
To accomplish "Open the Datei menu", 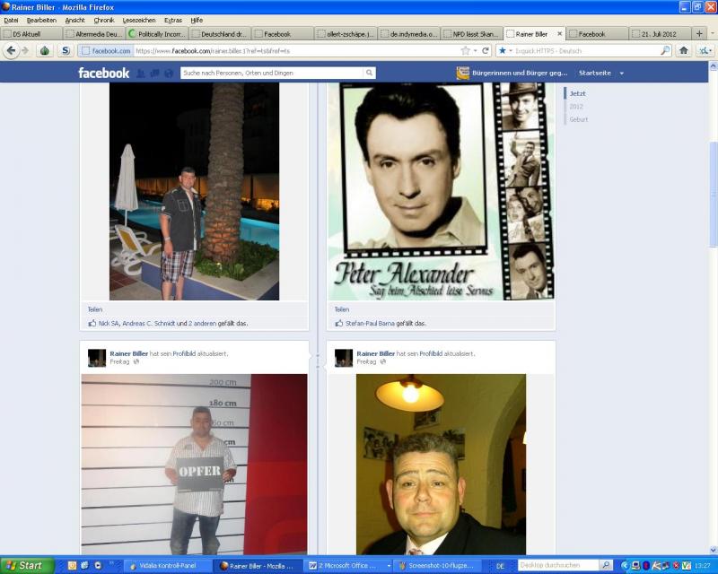I will click(11, 20).
